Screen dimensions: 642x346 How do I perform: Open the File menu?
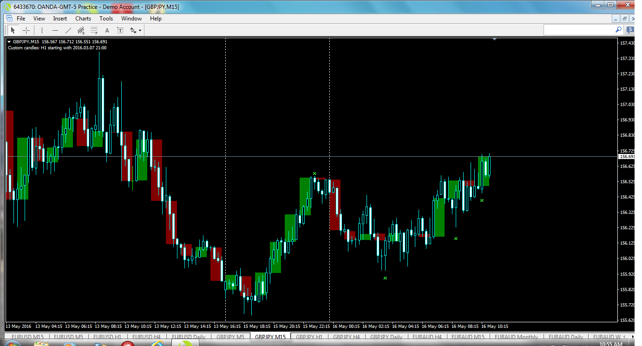tap(21, 19)
